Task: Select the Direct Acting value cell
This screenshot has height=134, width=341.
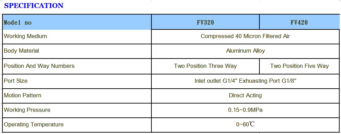Action: coord(245,96)
